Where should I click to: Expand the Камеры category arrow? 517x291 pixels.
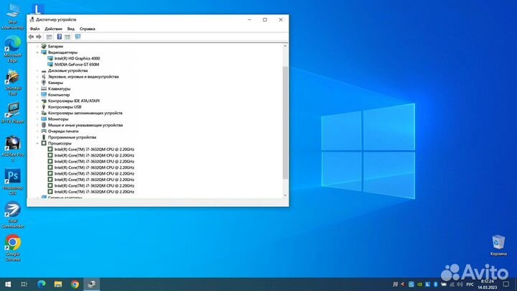pyautogui.click(x=37, y=83)
